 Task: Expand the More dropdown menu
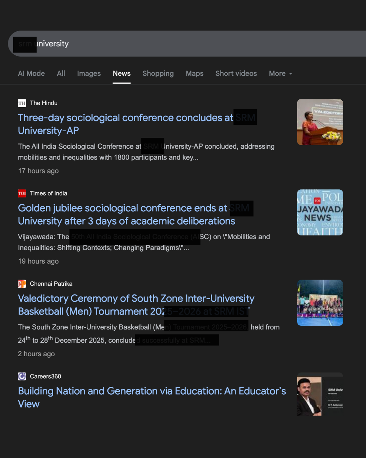[x=280, y=74]
